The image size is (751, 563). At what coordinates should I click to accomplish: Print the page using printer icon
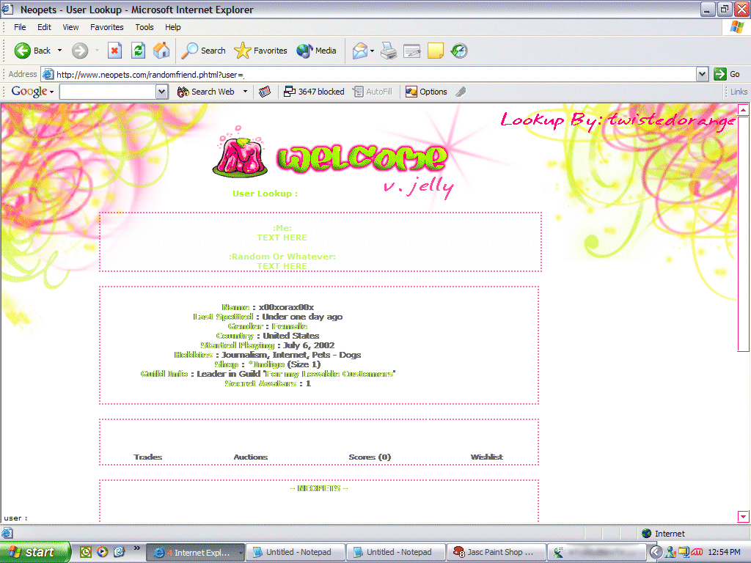[x=389, y=51]
